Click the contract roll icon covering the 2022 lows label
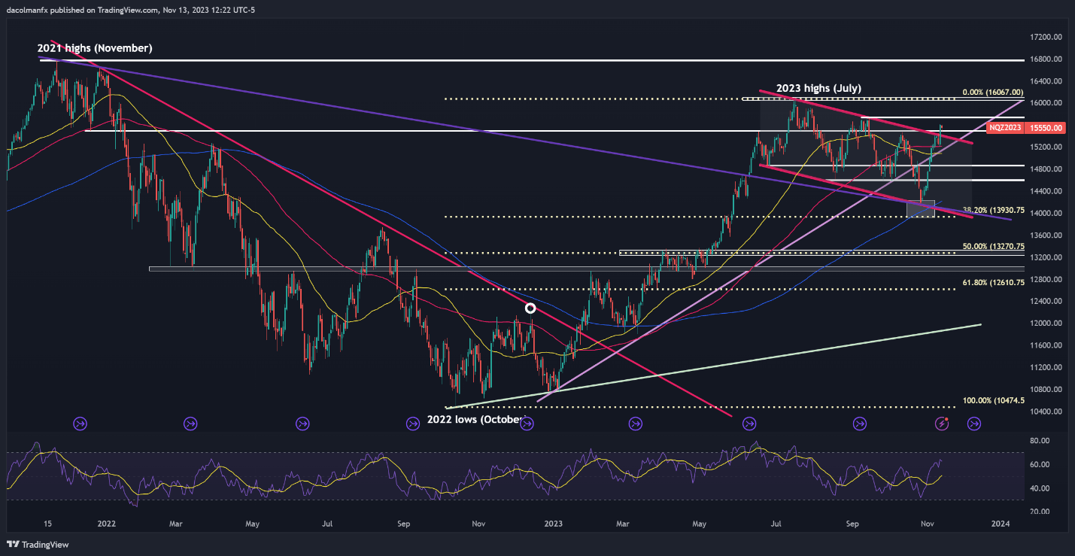Screen dimensions: 1075x556 (x=527, y=424)
